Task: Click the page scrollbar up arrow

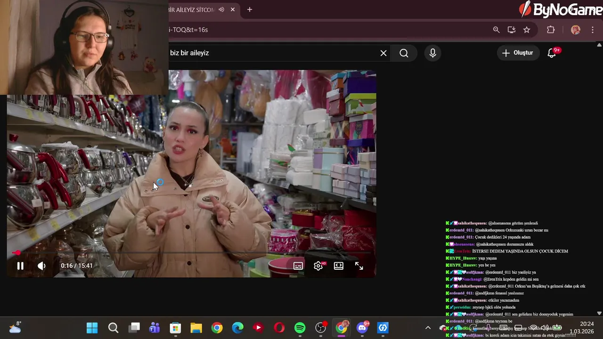Action: (x=599, y=45)
